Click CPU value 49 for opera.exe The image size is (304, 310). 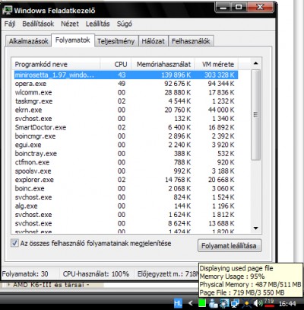pos(122,84)
